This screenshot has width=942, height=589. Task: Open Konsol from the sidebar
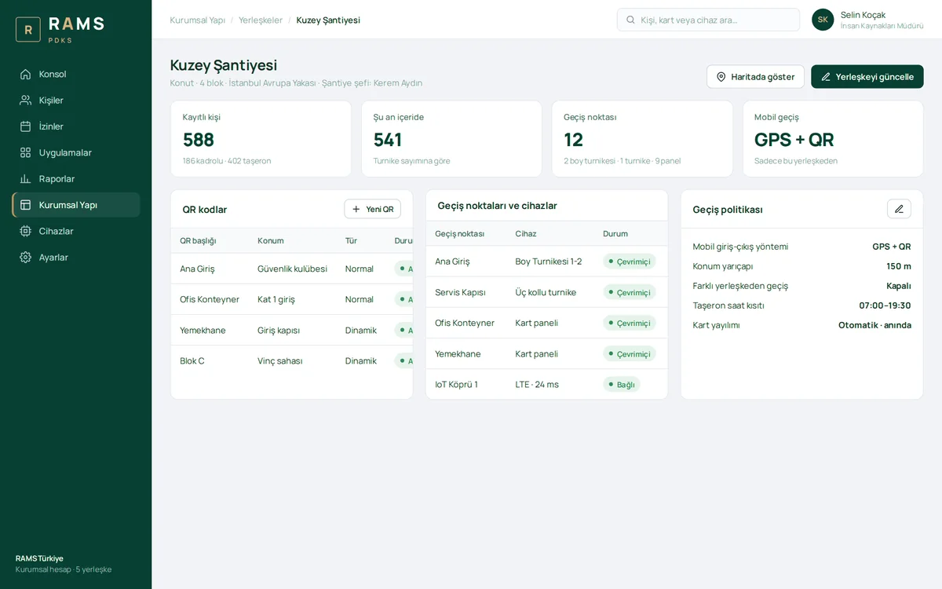76,74
